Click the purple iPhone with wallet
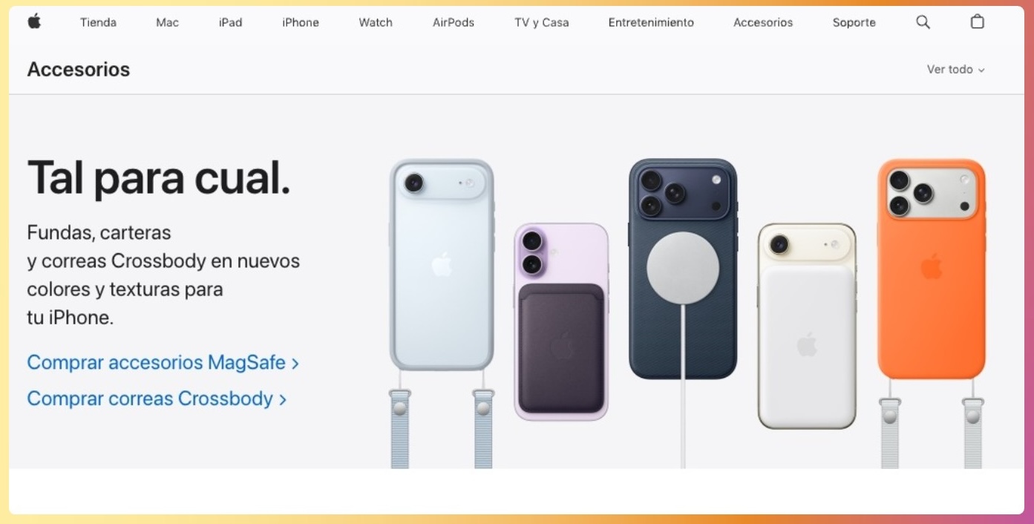 561,322
